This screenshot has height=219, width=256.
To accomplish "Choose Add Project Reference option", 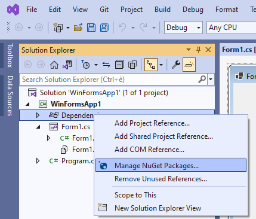I will [152, 123].
